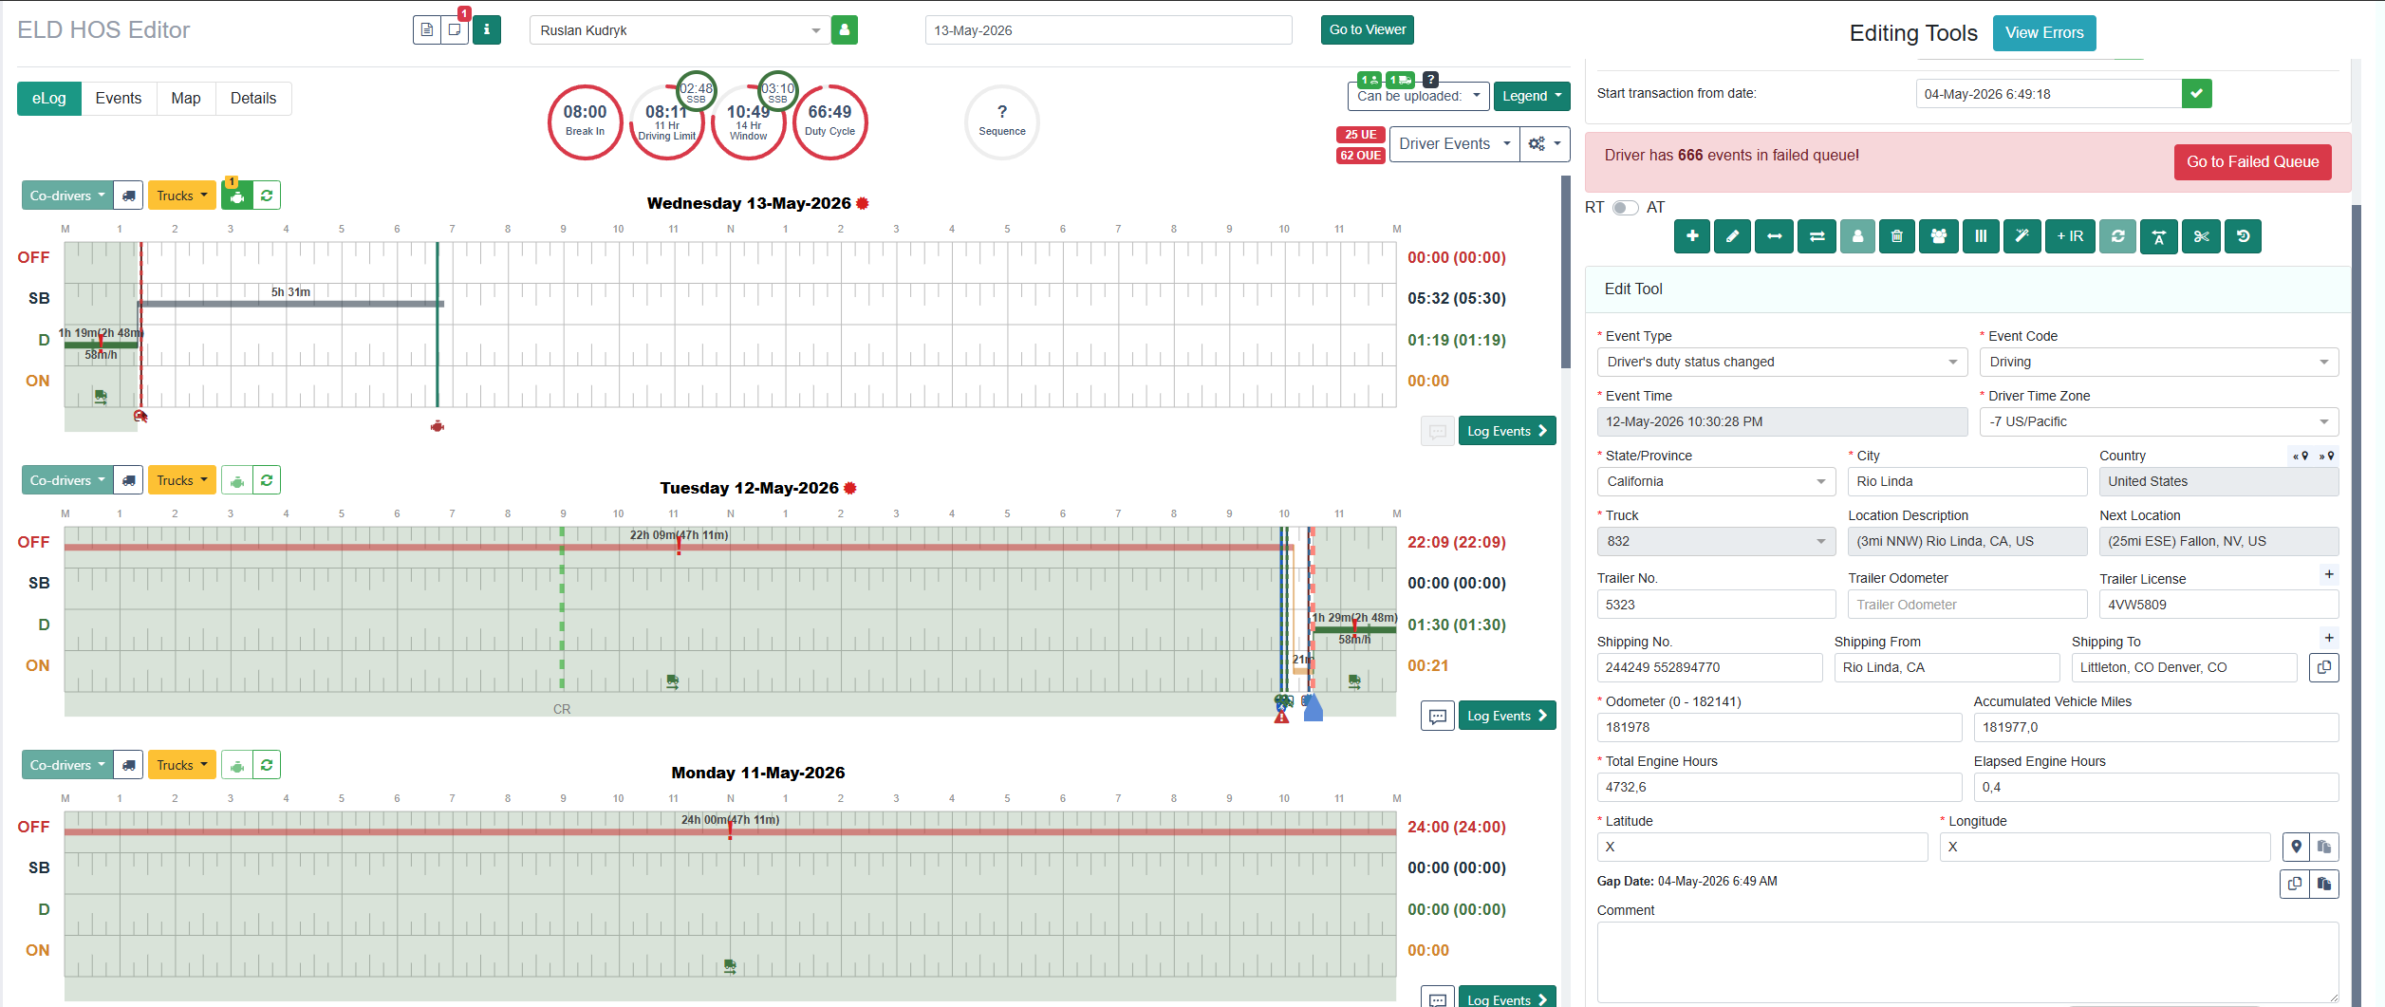Click the + IR tool button
2385x1007 pixels.
click(x=2070, y=236)
